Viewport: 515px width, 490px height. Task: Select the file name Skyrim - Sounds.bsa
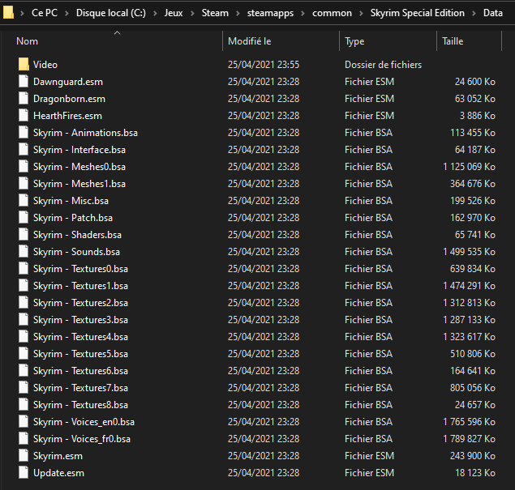point(76,252)
